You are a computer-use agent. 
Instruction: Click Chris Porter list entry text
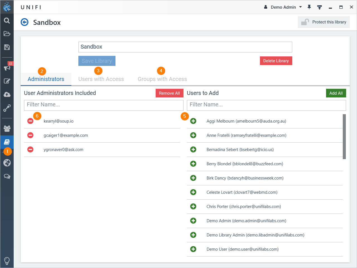244,207
